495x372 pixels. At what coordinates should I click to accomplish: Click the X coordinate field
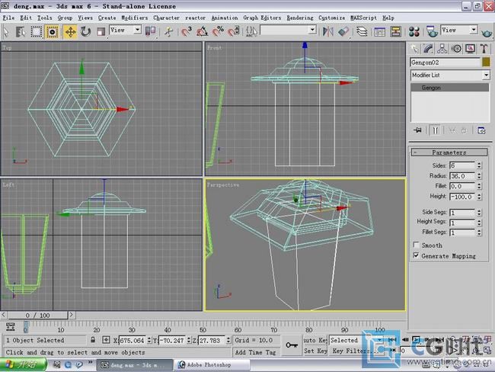click(132, 341)
